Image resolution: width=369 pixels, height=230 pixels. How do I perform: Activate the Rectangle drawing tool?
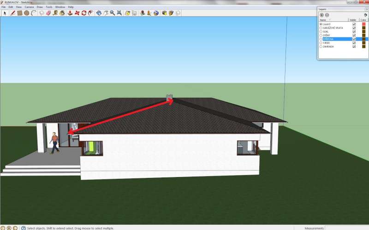coord(20,13)
